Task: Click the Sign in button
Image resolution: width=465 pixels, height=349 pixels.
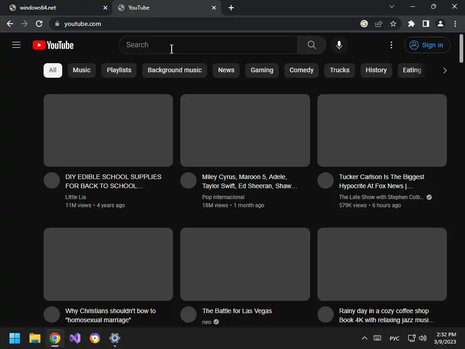Action: pos(427,45)
